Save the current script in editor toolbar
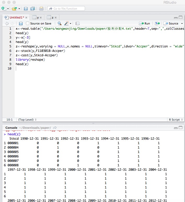 click(21, 23)
